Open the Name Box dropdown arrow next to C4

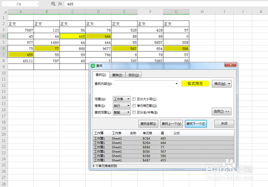point(38,4)
